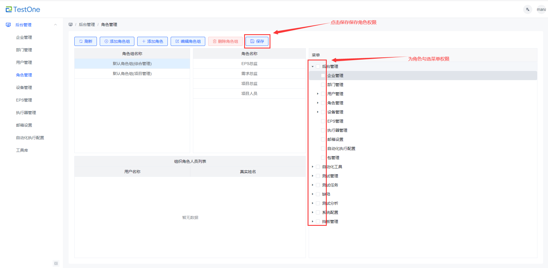Click the breadcrumb home monitor icon

(71, 25)
